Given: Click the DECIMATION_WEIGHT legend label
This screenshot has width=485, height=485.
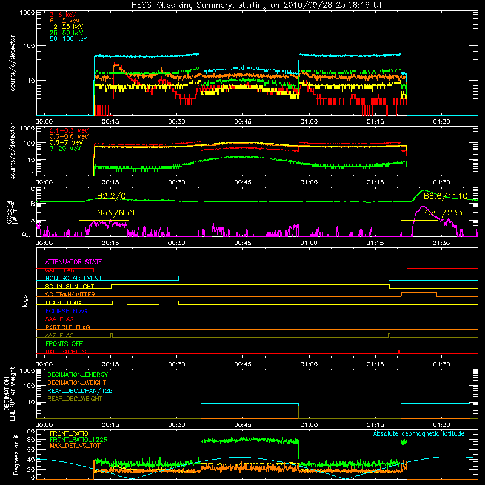Looking at the screenshot, I should pos(77,383).
